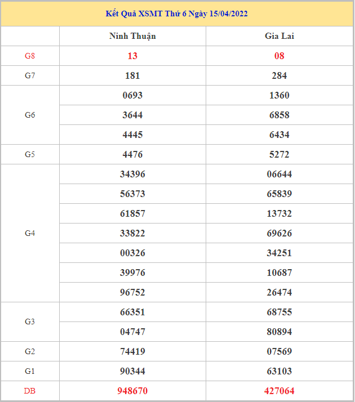
Task: Select Gia Lai G4 number 69626
Action: (279, 233)
